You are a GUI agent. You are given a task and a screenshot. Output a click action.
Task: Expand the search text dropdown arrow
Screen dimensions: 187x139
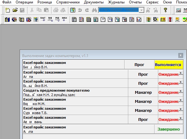pyautogui.click(x=141, y=10)
